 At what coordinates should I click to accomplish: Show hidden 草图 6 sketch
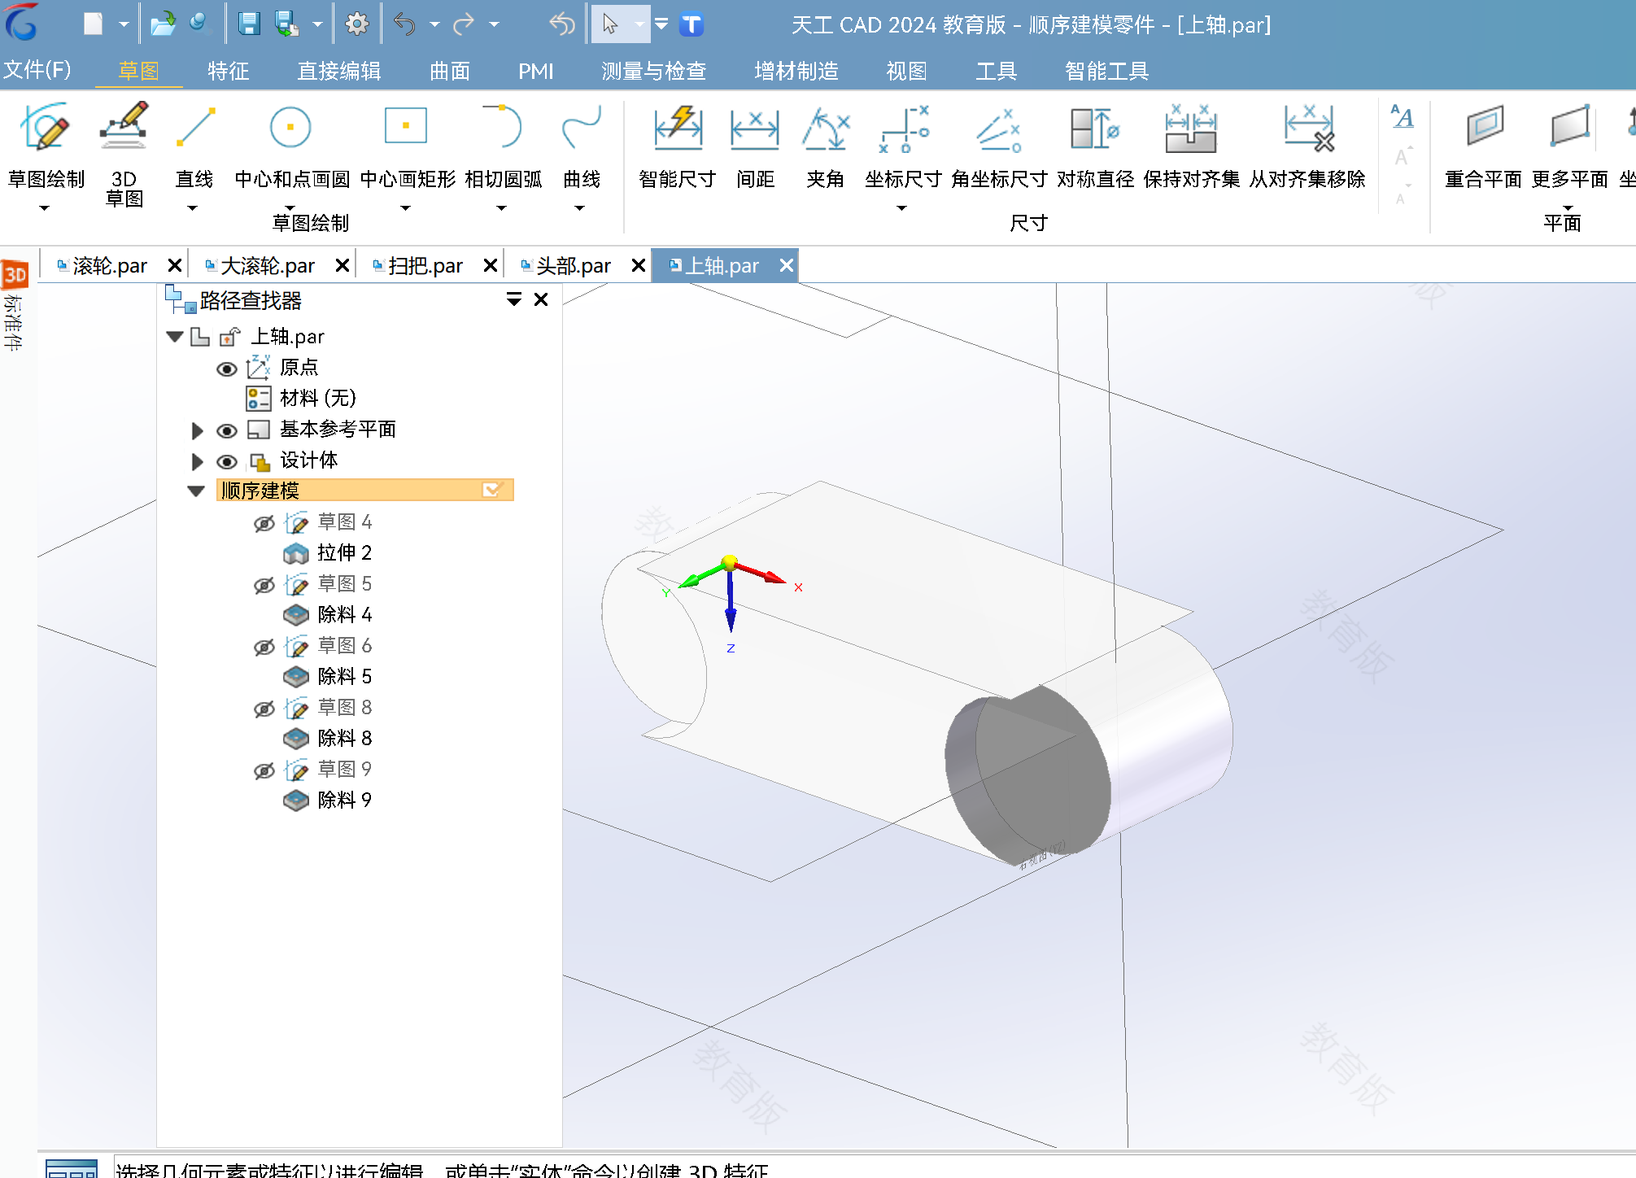[x=264, y=647]
